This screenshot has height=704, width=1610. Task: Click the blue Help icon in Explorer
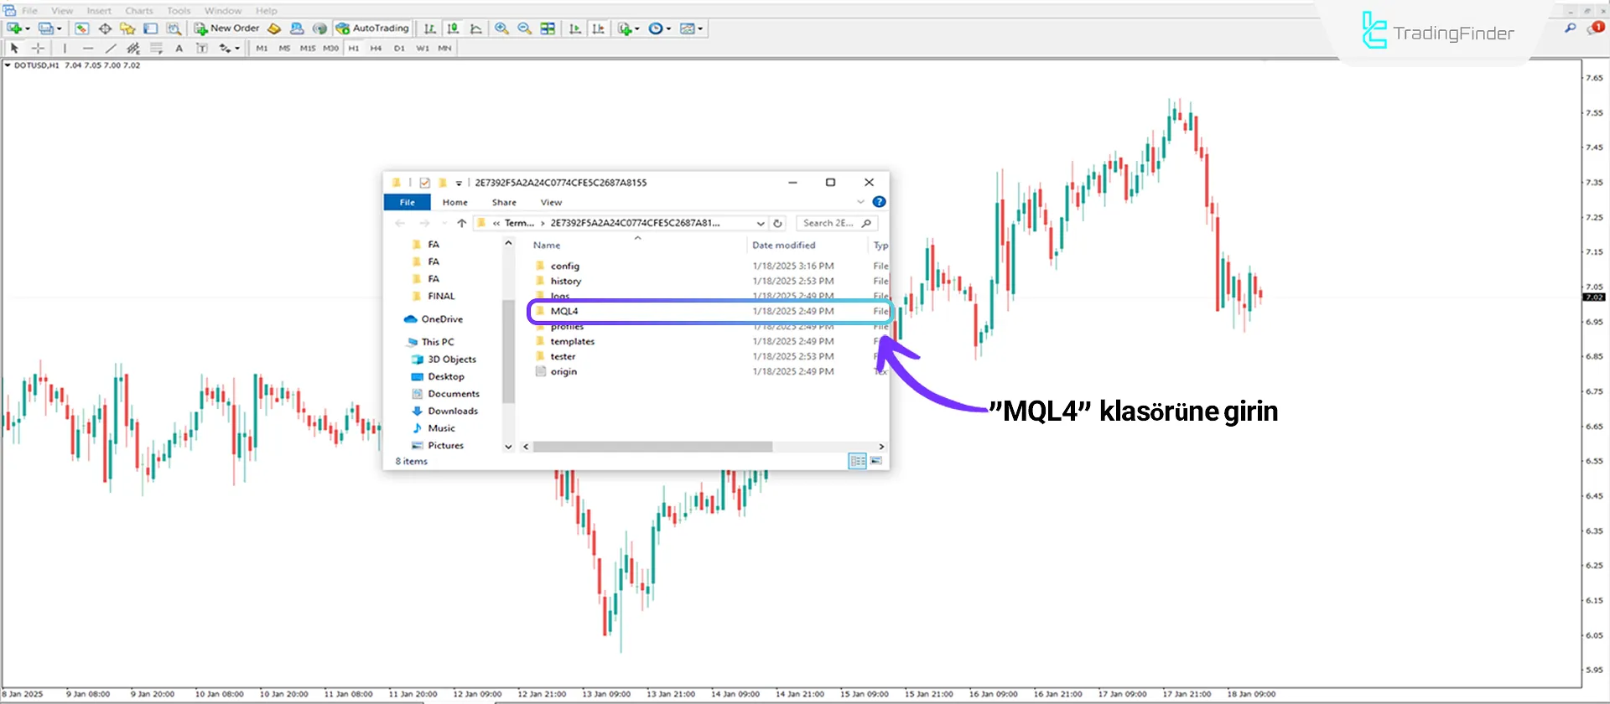tap(879, 202)
